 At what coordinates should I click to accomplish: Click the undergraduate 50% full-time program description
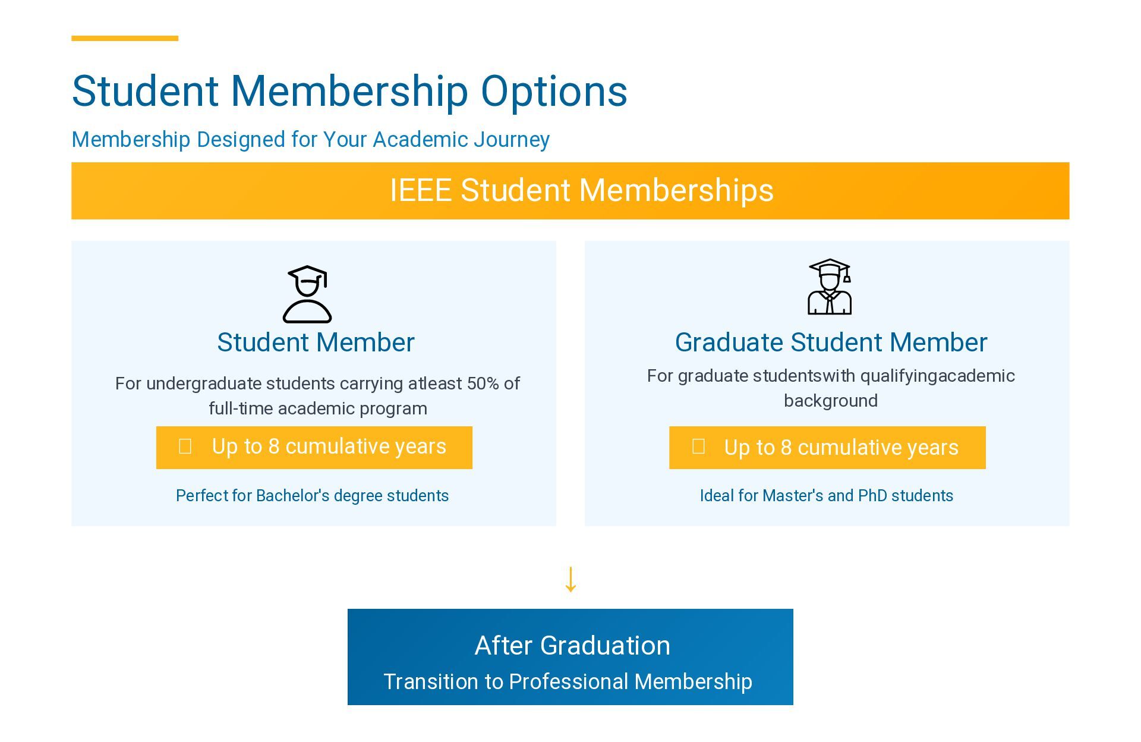(317, 396)
